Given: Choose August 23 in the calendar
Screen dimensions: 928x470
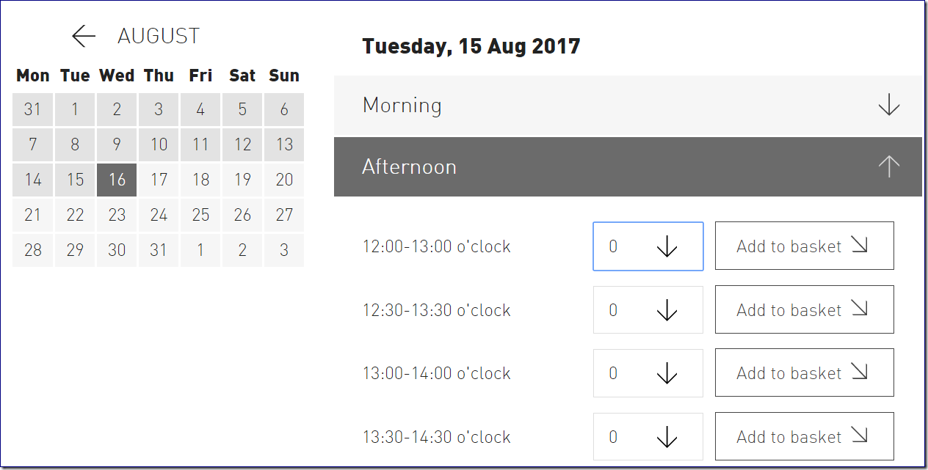Looking at the screenshot, I should click(x=117, y=215).
